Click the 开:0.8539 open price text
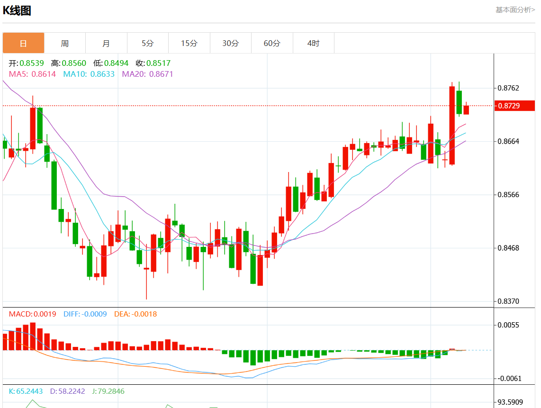541x408 pixels. point(26,63)
